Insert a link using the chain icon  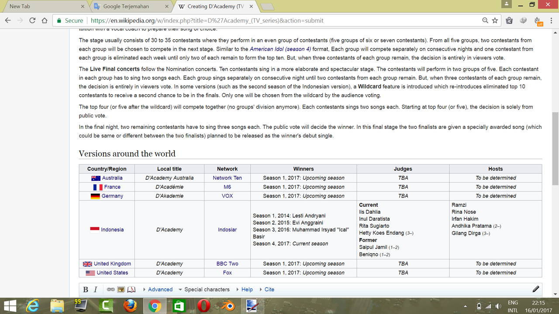110,290
